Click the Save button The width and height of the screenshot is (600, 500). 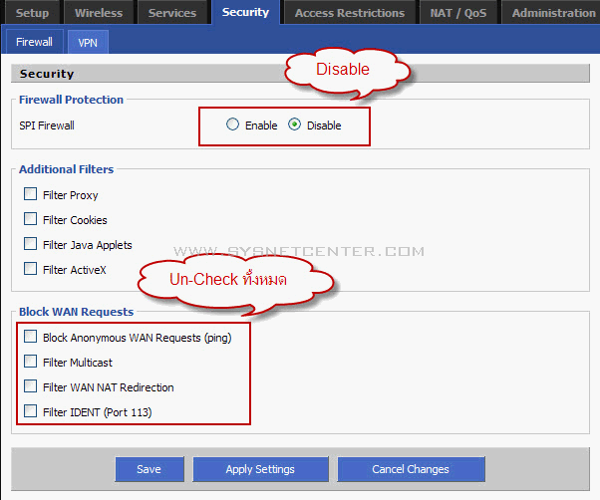click(x=150, y=469)
